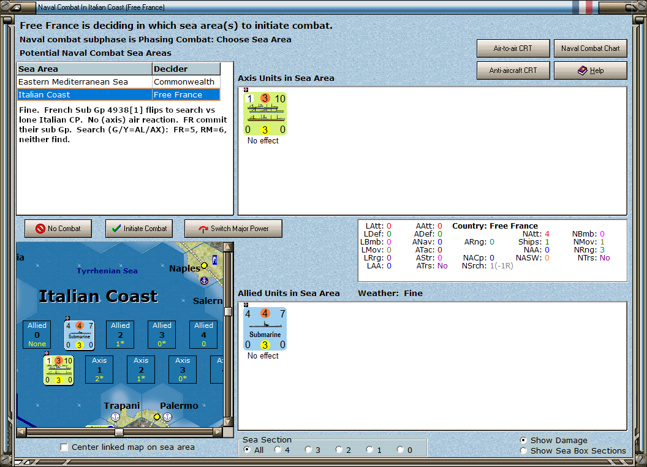Click the Decider column header
The height and width of the screenshot is (467, 647).
pos(186,69)
